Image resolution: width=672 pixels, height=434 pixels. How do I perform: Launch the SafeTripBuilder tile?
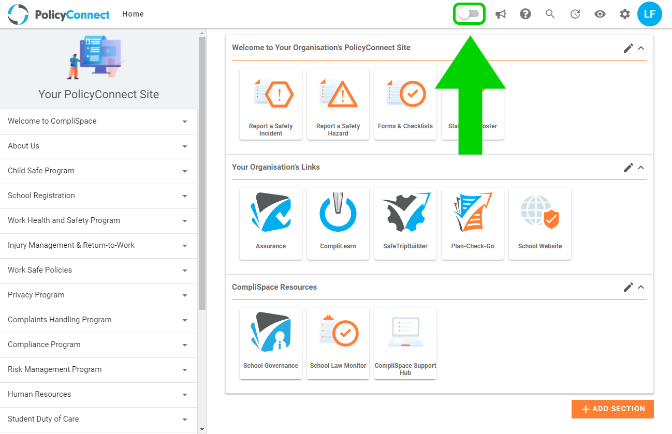coord(405,223)
